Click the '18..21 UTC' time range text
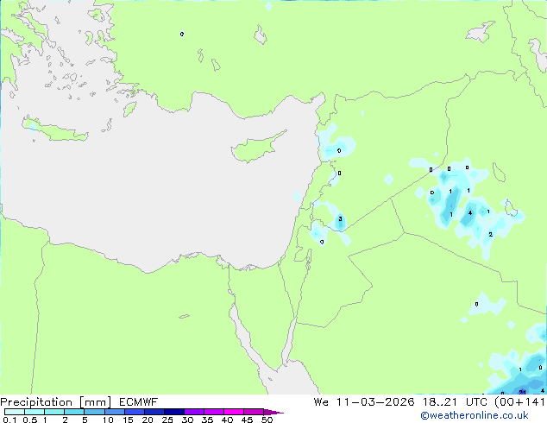This screenshot has width=547, height=423. [x=457, y=402]
